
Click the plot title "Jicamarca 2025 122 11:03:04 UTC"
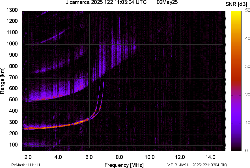106,2
